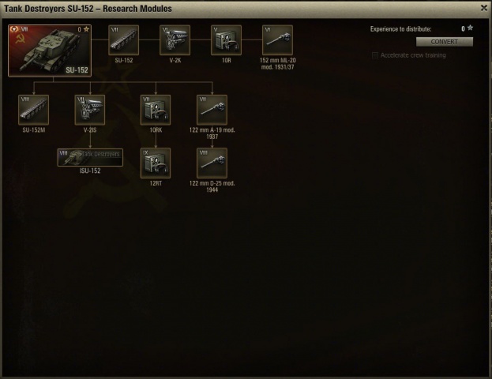Click the elite status badge on SU-152 card
This screenshot has width=492, height=379.
(14, 29)
